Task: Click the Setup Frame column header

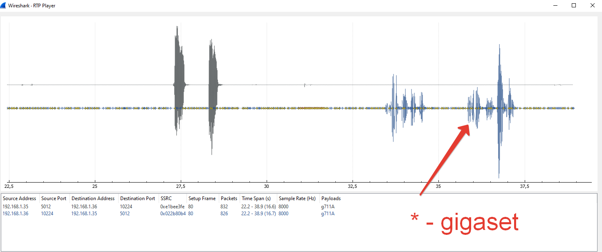Action: (202, 198)
